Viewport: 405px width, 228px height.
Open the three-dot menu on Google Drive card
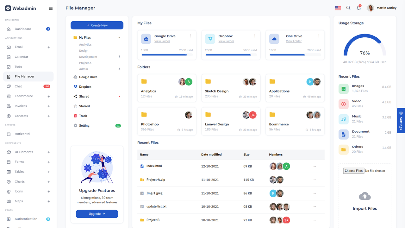click(x=191, y=36)
